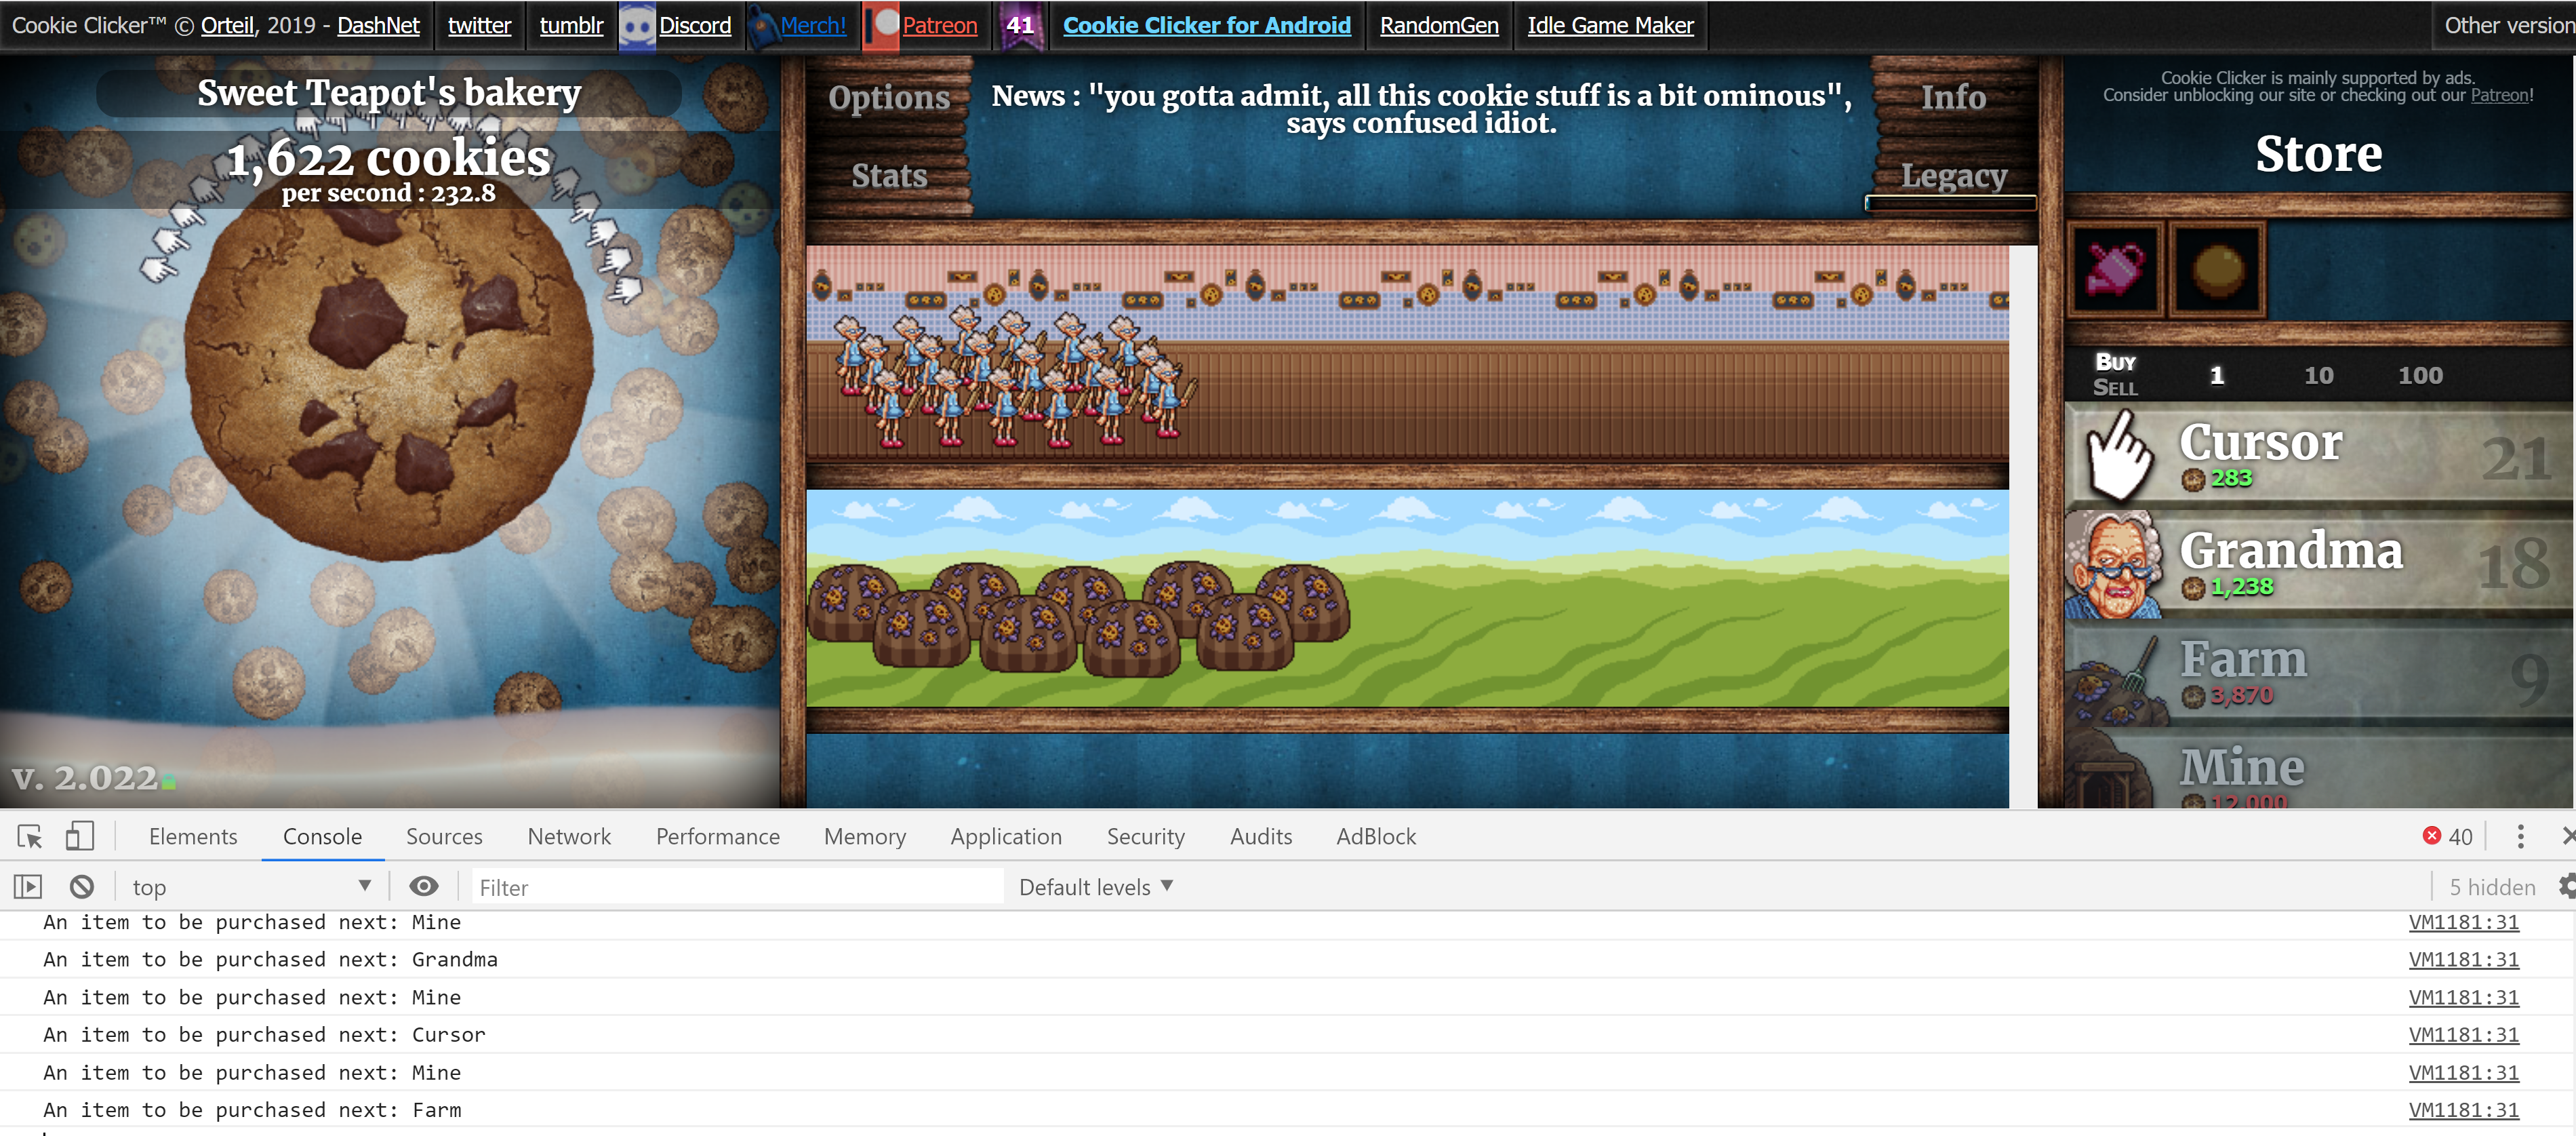This screenshot has width=2576, height=1136.
Task: Click the watering can upgrade icon
Action: (x=2114, y=269)
